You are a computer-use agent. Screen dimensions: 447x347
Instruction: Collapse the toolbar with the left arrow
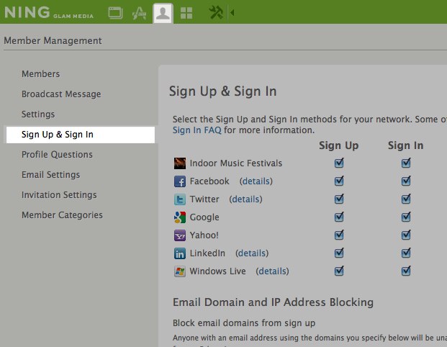click(x=232, y=13)
